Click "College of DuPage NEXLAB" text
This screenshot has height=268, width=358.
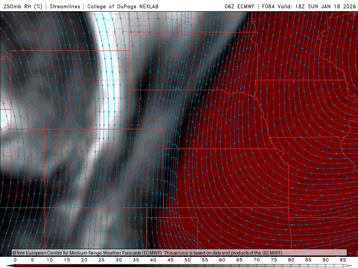pyautogui.click(x=123, y=6)
